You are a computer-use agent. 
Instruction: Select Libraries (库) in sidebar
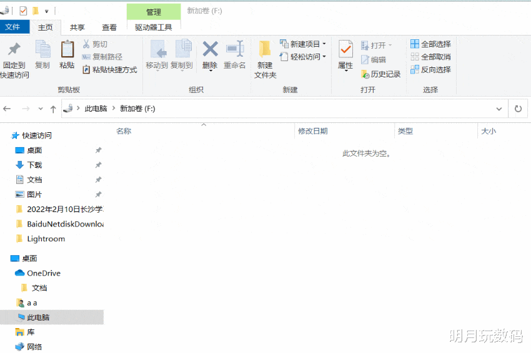[x=31, y=332]
